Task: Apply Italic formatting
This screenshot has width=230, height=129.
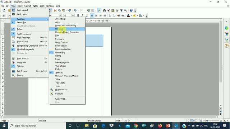Action: (x=82, y=15)
